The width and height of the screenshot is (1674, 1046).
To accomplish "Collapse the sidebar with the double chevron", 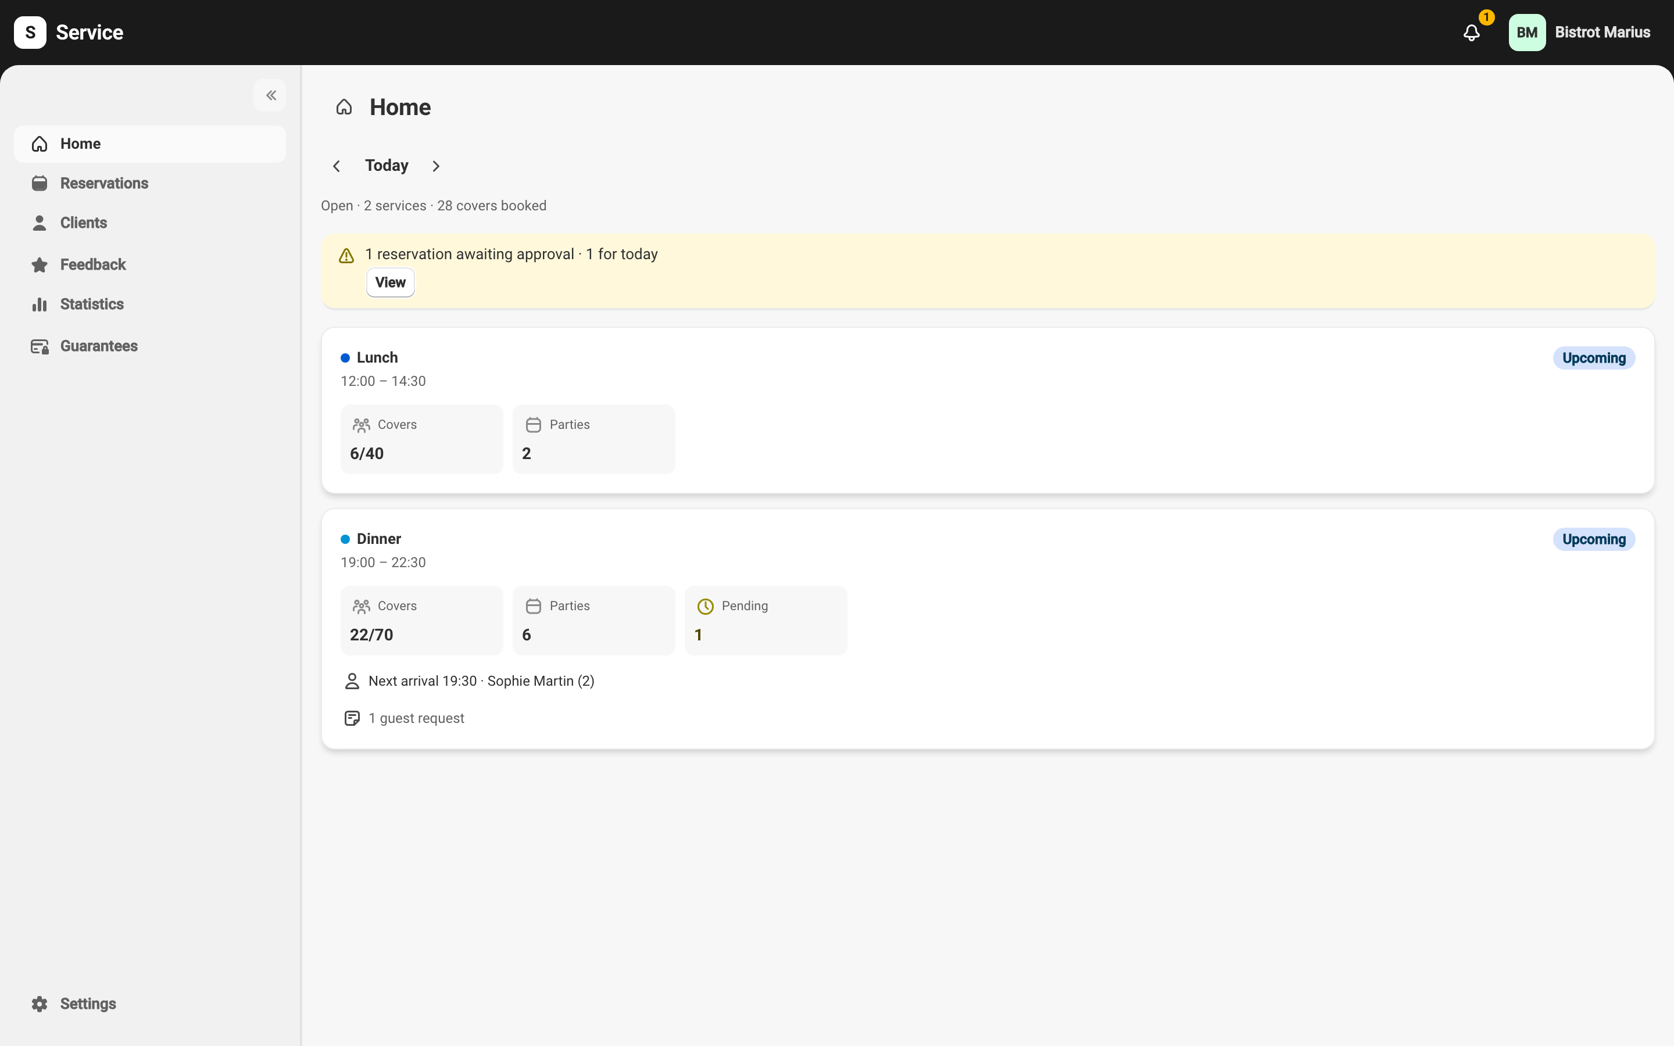I will click(270, 95).
